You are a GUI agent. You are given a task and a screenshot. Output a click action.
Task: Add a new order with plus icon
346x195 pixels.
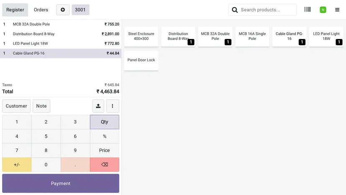[x=63, y=10]
